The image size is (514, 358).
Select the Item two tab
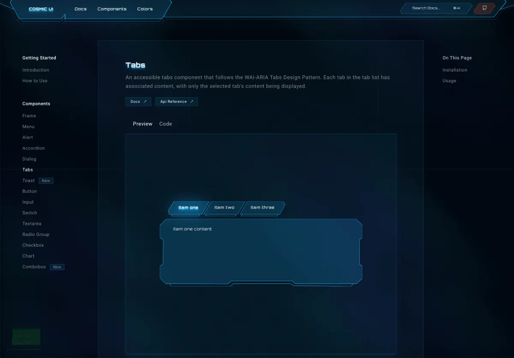tap(224, 208)
